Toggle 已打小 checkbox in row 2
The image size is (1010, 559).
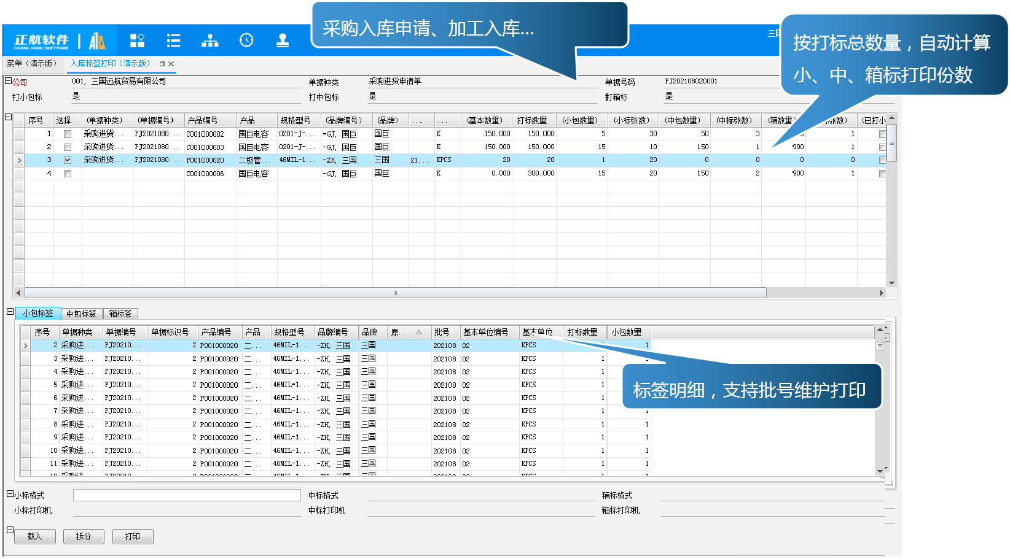click(882, 147)
